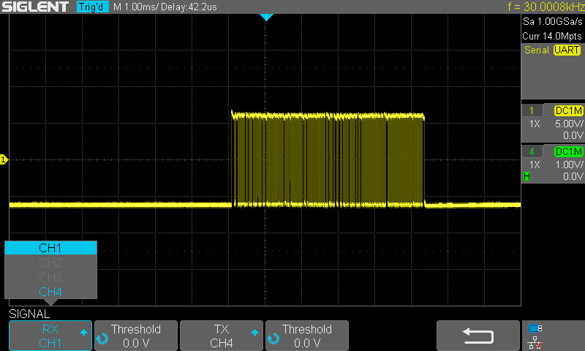
Task: Go back with the return arrow button
Action: click(x=478, y=336)
